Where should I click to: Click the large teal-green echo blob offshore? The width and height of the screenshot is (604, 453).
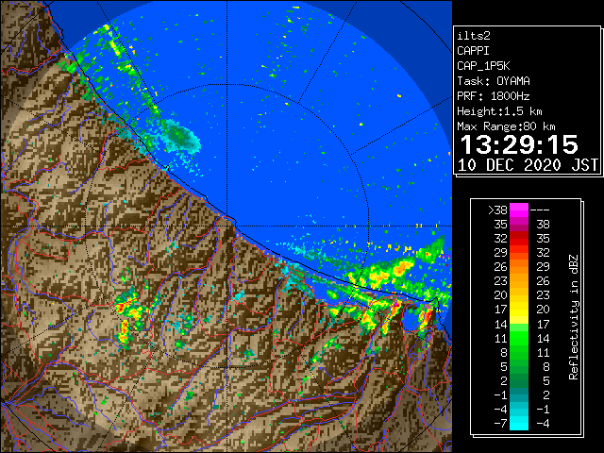tap(180, 138)
